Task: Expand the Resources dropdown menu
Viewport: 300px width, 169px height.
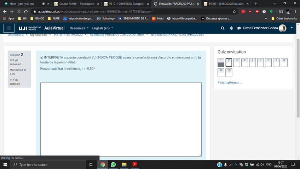Action: pos(79,28)
